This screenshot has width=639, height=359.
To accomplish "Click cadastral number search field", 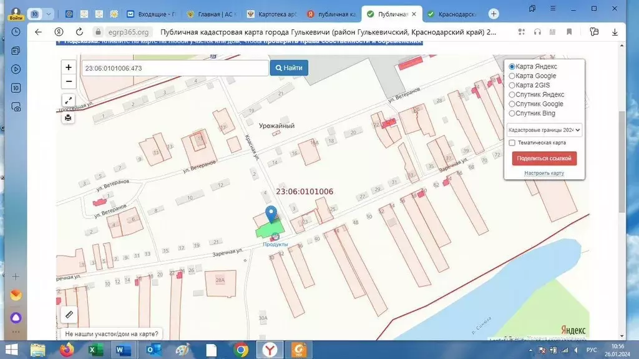I will (x=175, y=68).
